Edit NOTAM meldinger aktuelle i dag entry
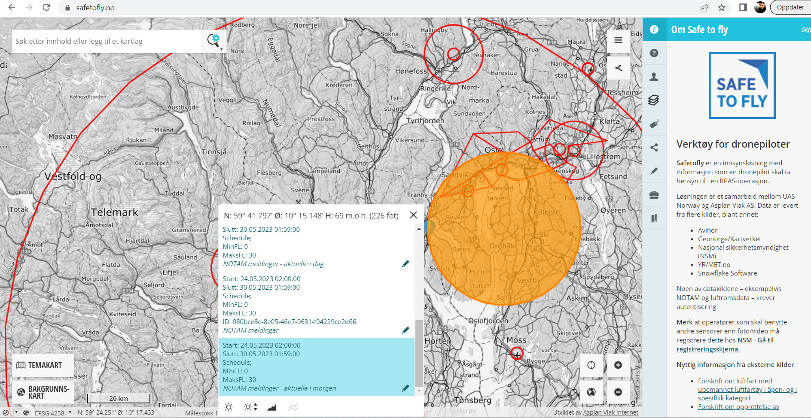Image resolution: width=811 pixels, height=418 pixels. 405,264
